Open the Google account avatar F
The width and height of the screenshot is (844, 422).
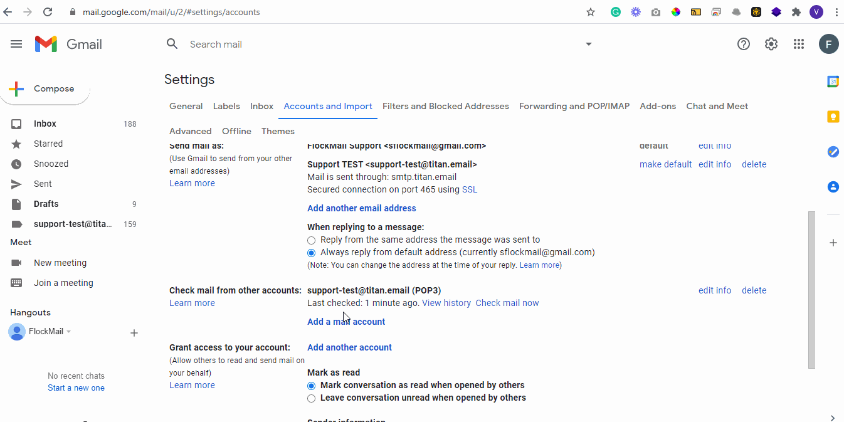pos(829,44)
